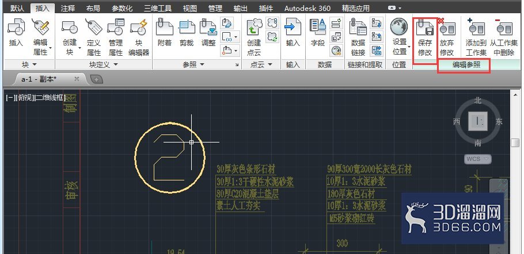
Task: Switch to the 输出 ribbon tab
Action: point(240,8)
